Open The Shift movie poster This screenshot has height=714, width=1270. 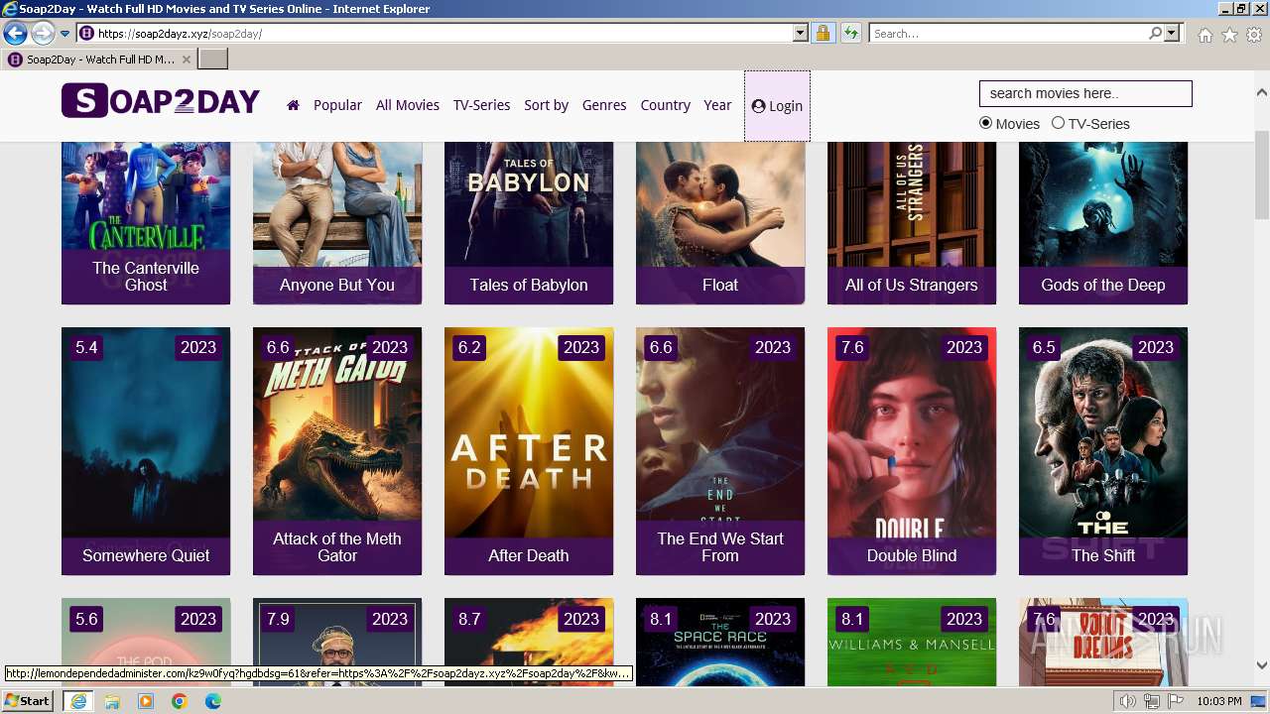click(x=1103, y=451)
